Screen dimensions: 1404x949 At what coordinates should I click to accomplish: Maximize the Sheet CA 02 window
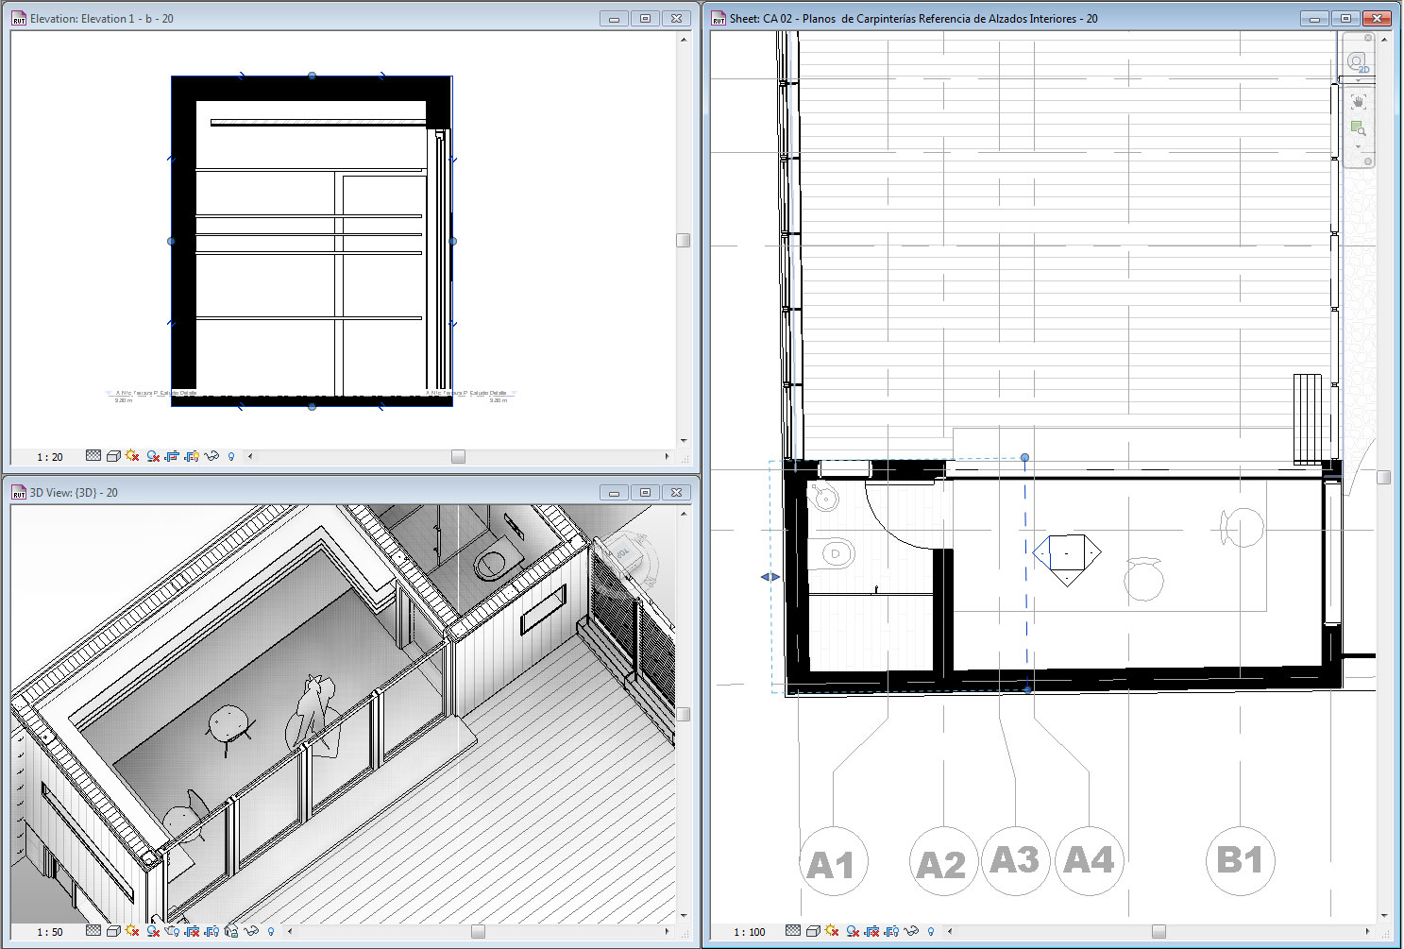tap(1346, 19)
